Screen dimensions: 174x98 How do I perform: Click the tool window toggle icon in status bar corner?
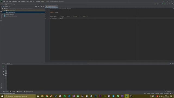[1, 94]
